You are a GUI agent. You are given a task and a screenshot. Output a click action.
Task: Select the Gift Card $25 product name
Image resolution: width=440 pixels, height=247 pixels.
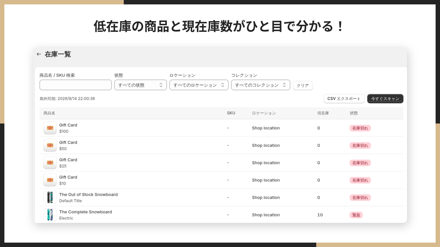pos(68,160)
